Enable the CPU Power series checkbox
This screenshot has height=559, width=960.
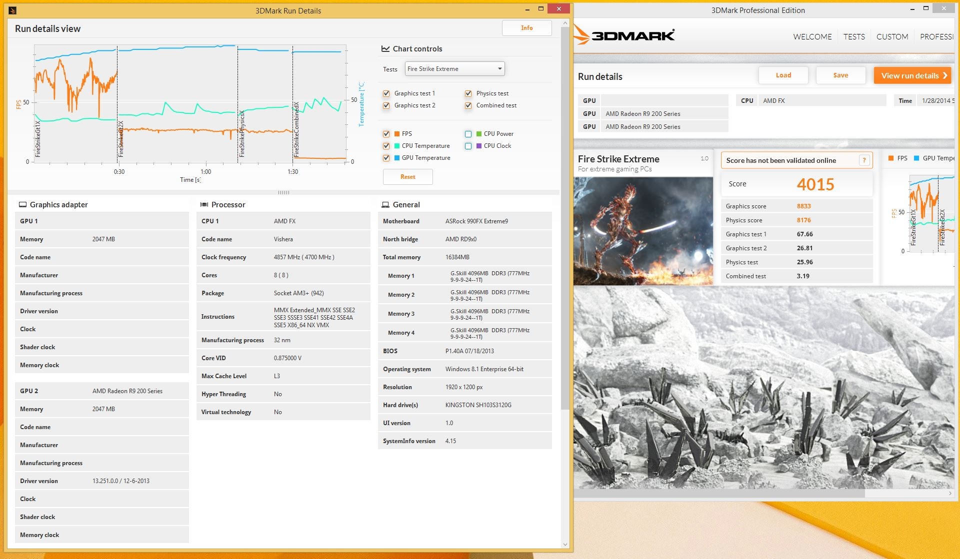pos(468,134)
